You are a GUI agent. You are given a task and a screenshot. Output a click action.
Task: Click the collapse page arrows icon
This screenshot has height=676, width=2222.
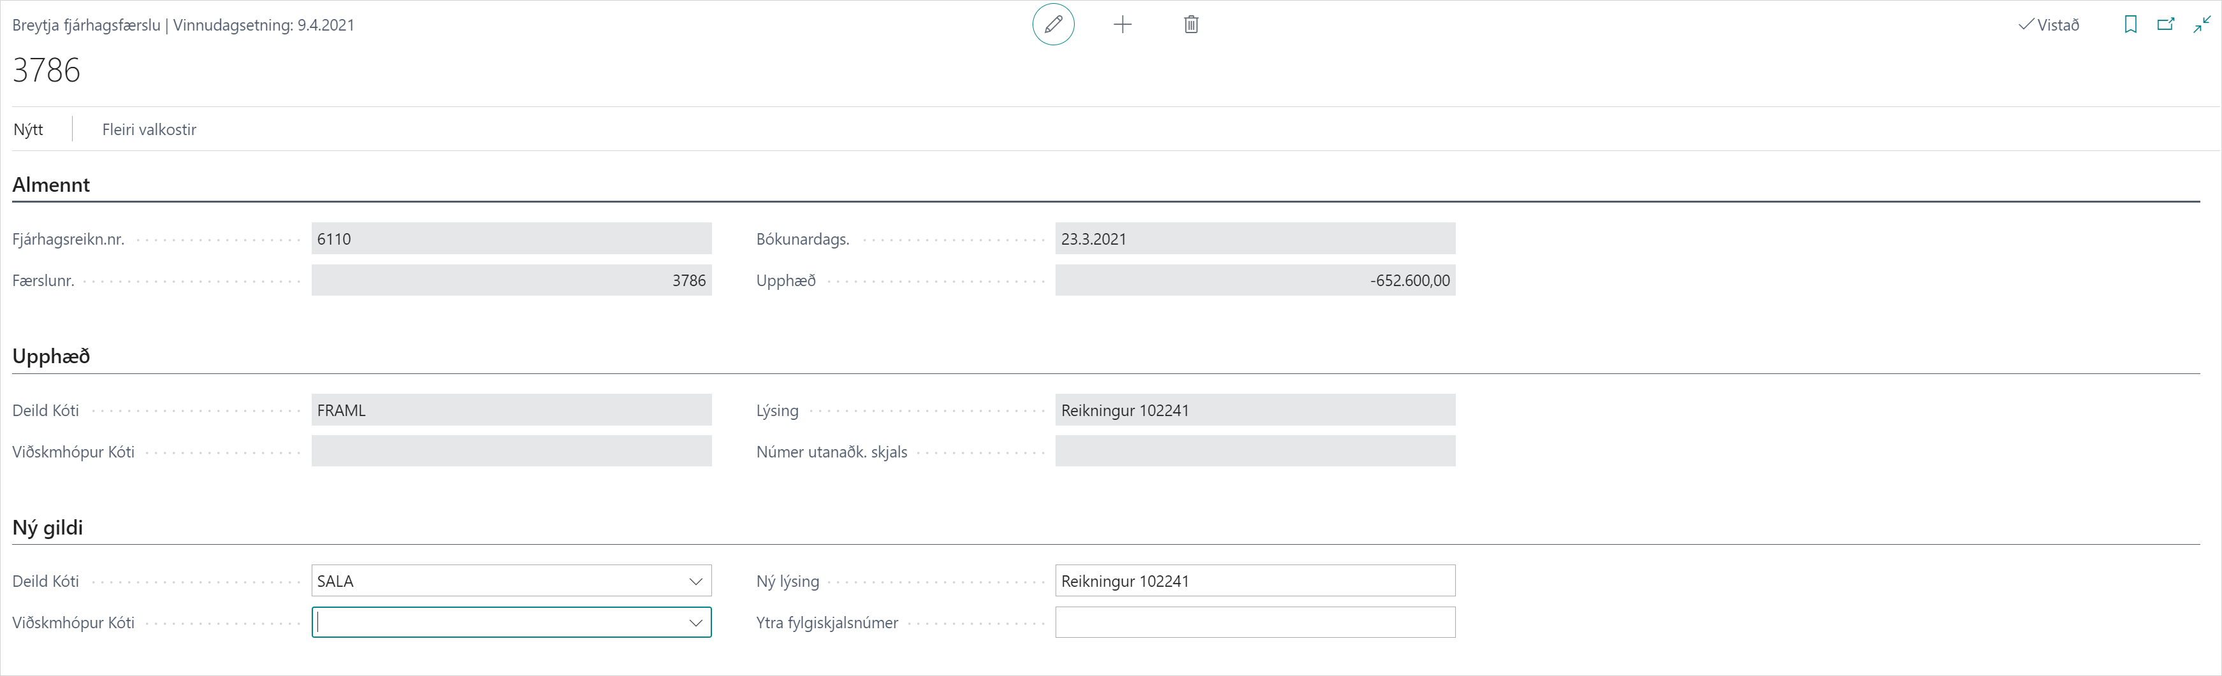pos(2202,24)
